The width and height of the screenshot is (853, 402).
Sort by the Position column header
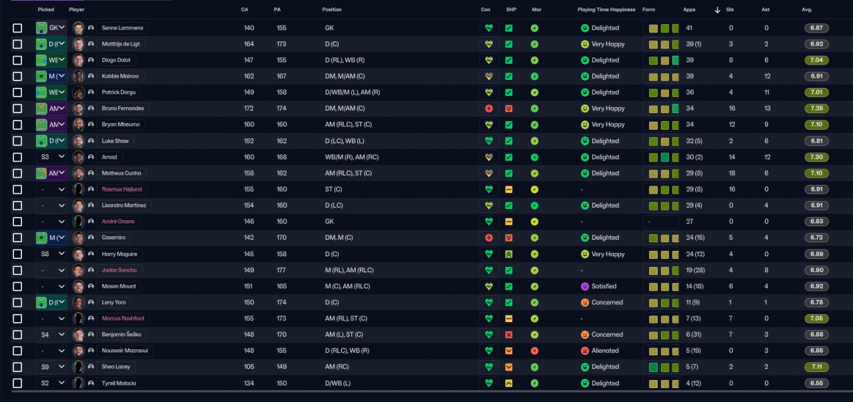(x=332, y=10)
